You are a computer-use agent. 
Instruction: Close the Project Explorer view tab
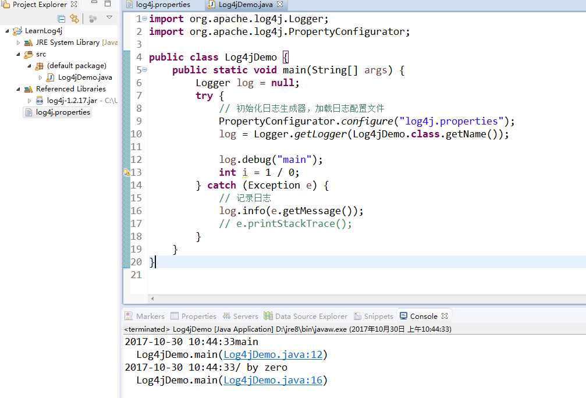[x=74, y=4]
